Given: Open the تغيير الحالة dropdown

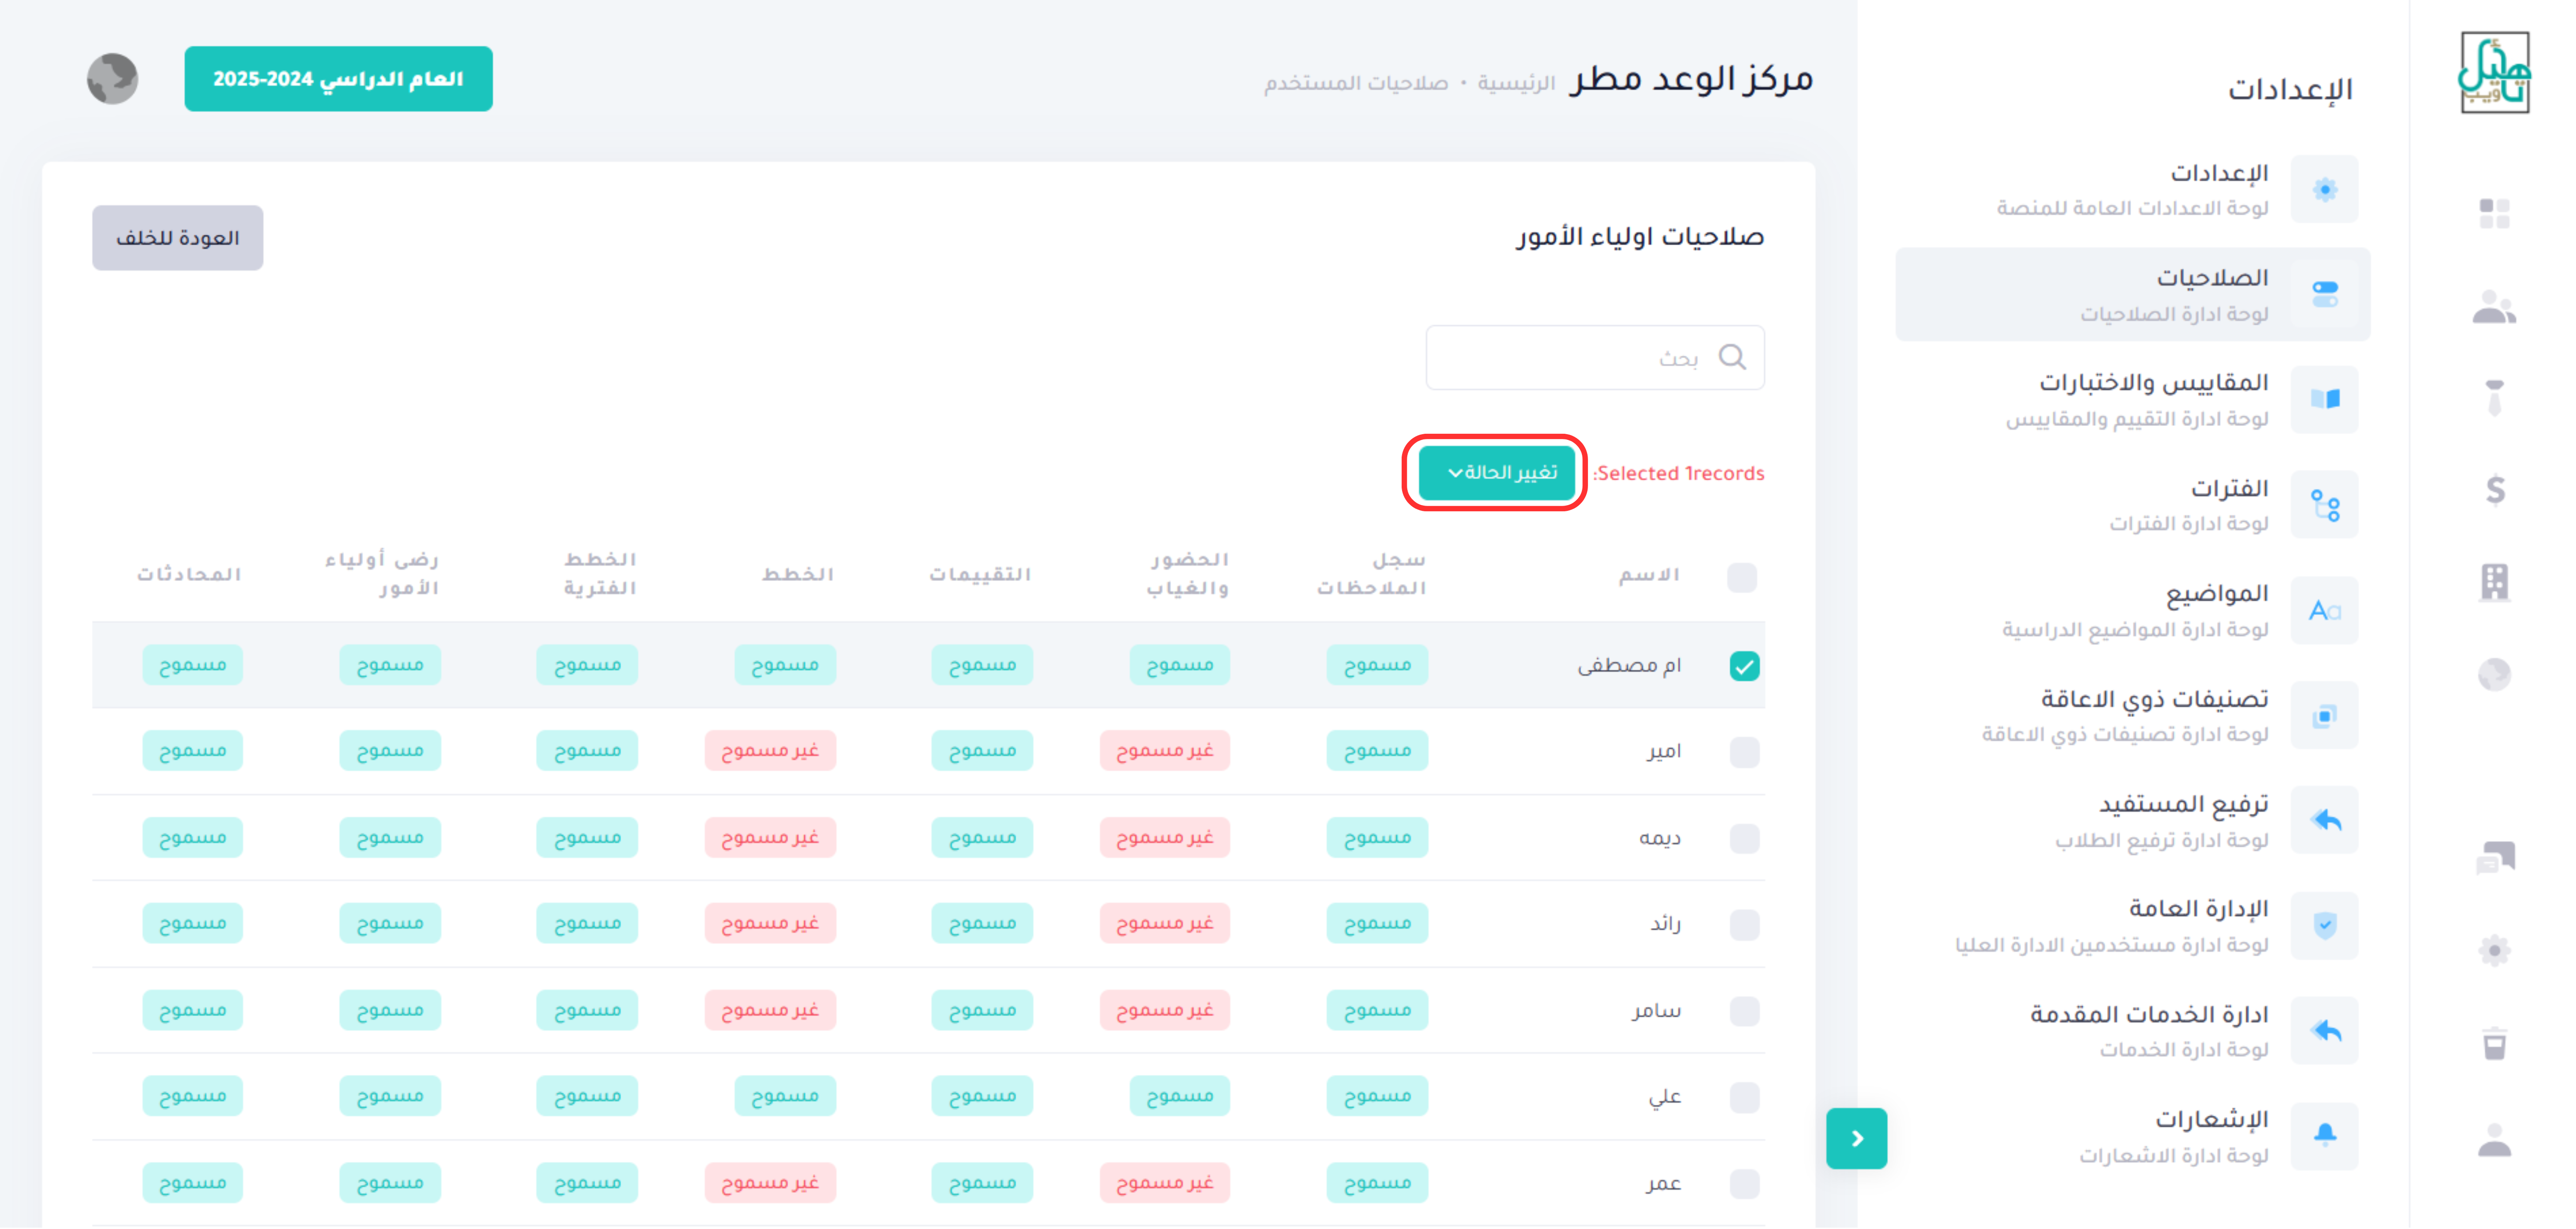Looking at the screenshot, I should click(x=1496, y=473).
